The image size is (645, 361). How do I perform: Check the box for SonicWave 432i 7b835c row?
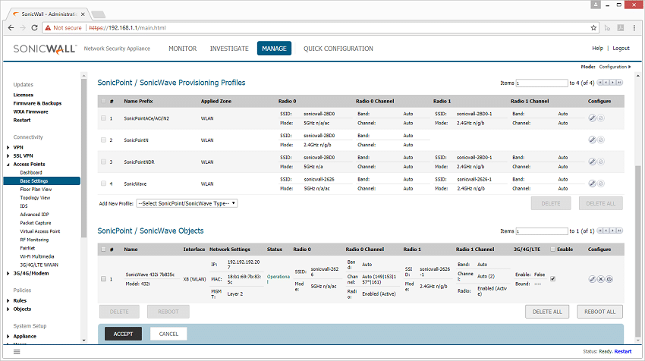[x=103, y=279]
